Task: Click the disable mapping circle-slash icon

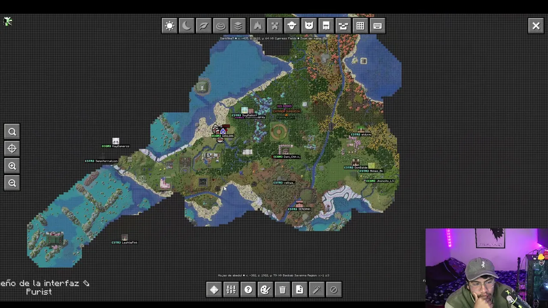Action: coord(334,290)
